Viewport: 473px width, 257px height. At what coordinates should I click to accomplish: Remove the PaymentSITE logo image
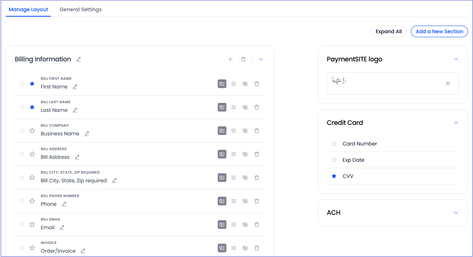coord(448,83)
